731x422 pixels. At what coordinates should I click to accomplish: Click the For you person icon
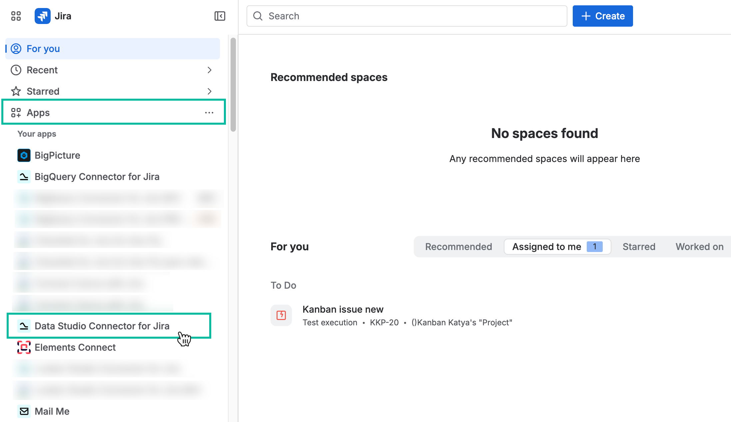pyautogui.click(x=16, y=49)
